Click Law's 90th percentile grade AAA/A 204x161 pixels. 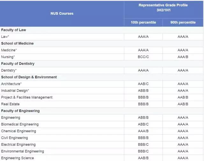tap(183, 37)
